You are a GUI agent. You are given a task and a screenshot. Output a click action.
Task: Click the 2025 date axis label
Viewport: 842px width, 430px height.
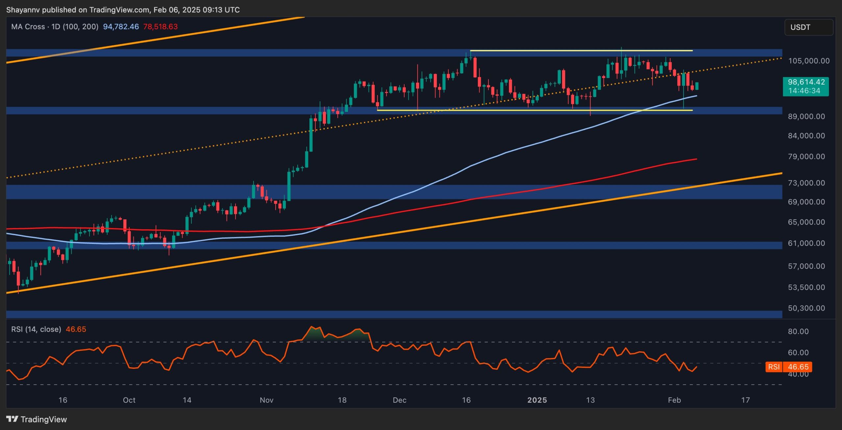click(x=537, y=400)
